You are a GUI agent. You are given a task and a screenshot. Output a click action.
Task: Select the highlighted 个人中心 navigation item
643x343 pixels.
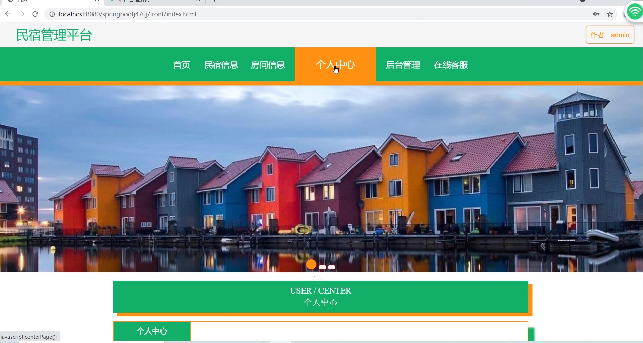pos(335,64)
